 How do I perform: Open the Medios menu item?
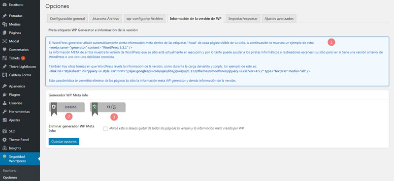tap(20, 25)
